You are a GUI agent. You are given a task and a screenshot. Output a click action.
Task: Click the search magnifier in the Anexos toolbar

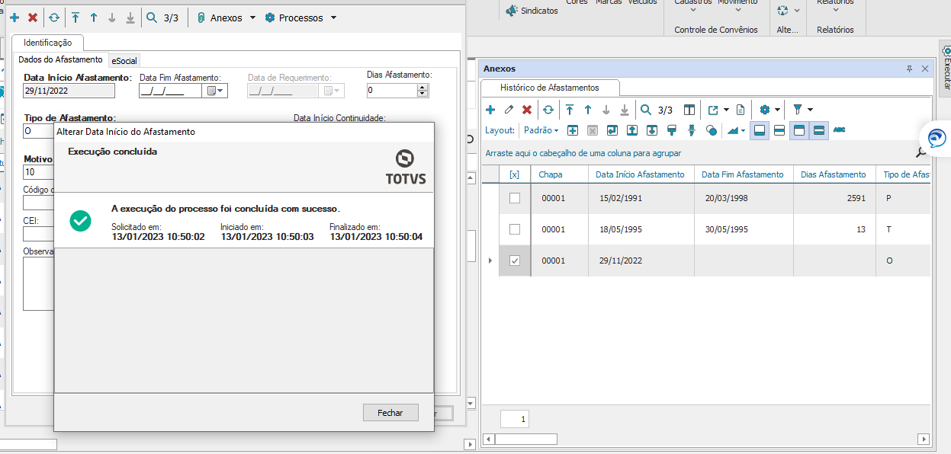pyautogui.click(x=645, y=110)
